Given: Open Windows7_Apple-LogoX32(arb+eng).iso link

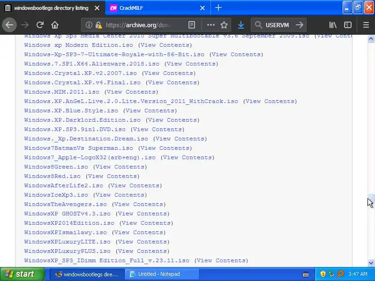Looking at the screenshot, I should tap(90, 157).
